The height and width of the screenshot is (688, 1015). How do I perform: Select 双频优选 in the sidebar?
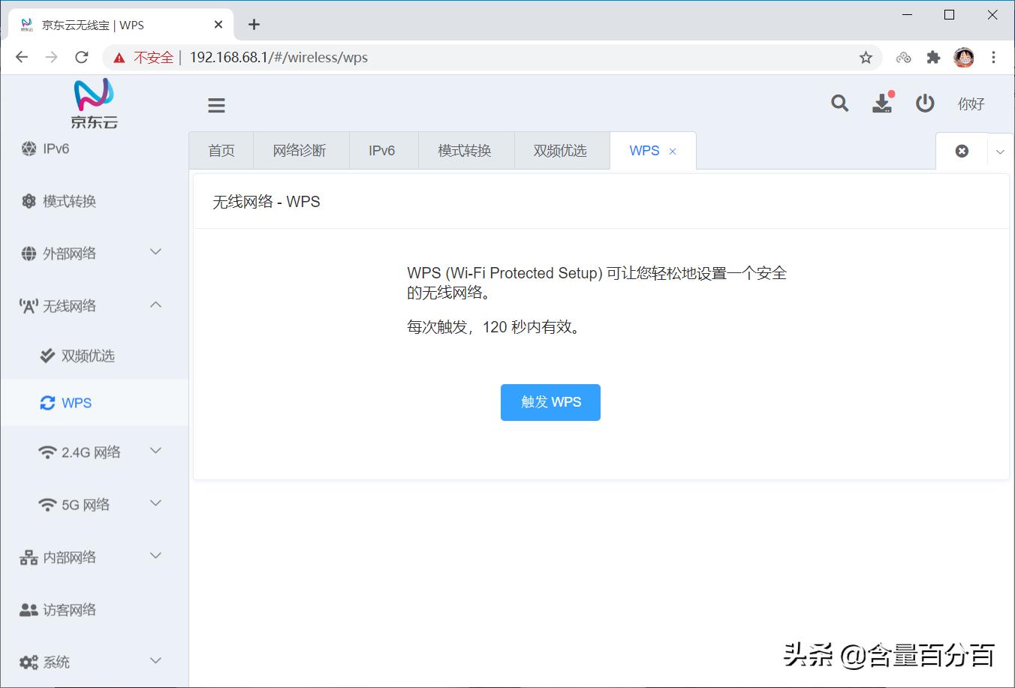88,356
